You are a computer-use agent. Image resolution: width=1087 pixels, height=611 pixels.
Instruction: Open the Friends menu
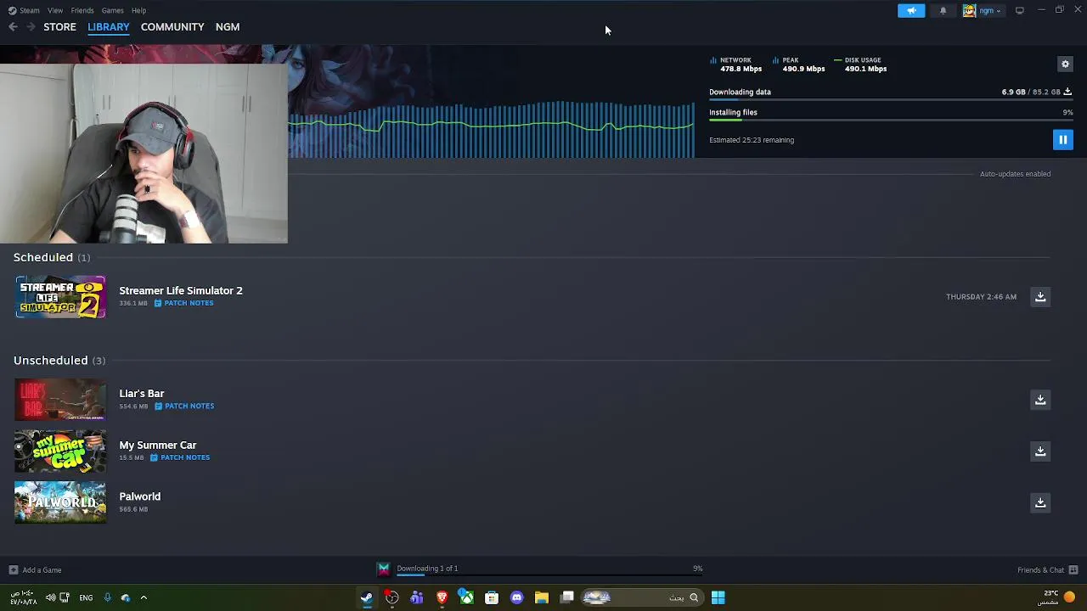tap(82, 10)
